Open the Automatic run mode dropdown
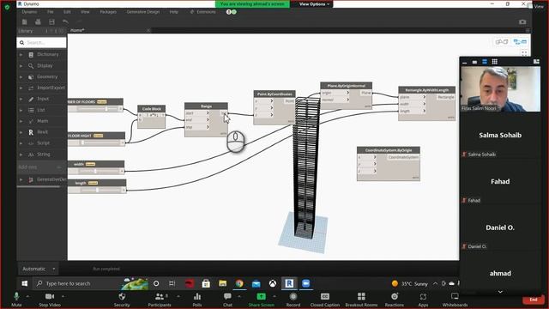Viewport: 549px width, 309px height. coord(39,269)
